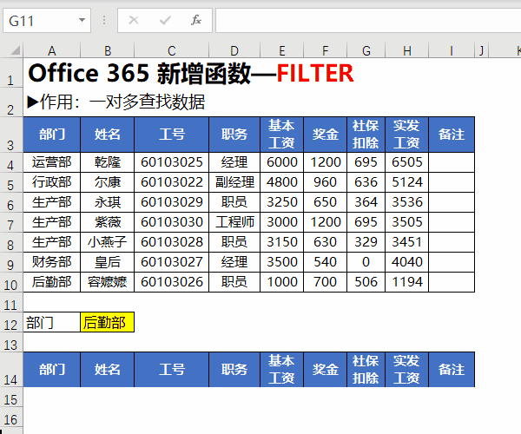
Task: Click the cancel X icon in formula bar
Action: 134,20
